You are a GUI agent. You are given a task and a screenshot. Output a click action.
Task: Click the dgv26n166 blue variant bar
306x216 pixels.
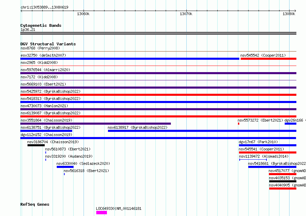(x=291, y=124)
